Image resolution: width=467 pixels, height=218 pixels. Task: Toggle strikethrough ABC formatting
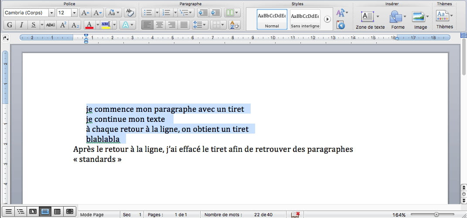51,25
